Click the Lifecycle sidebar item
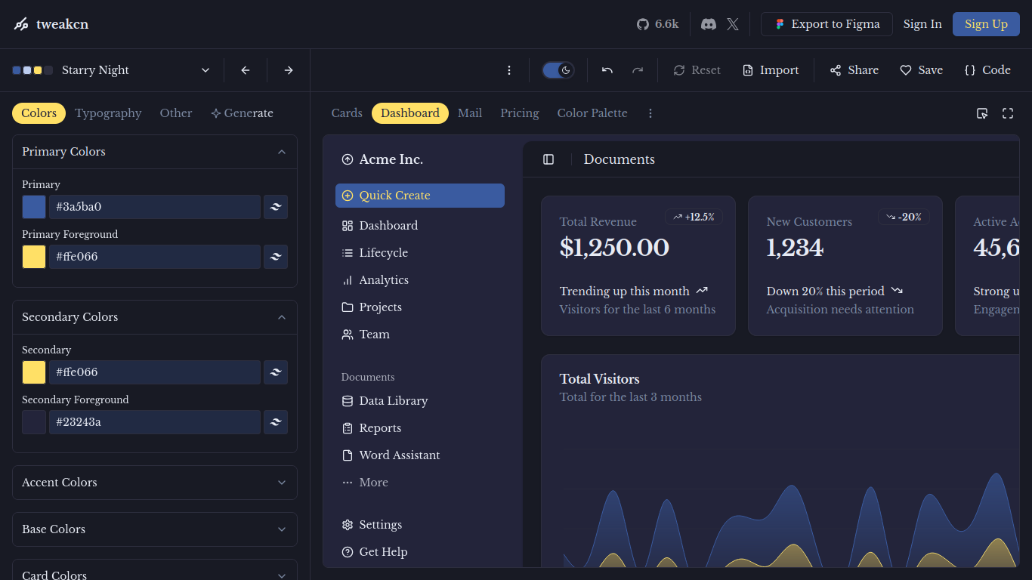 pos(420,253)
